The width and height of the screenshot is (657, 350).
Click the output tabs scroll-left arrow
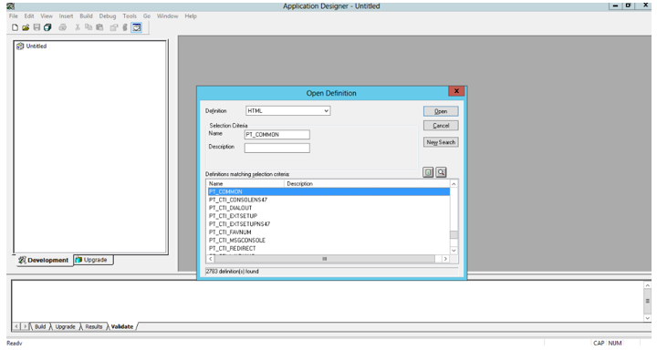16,326
